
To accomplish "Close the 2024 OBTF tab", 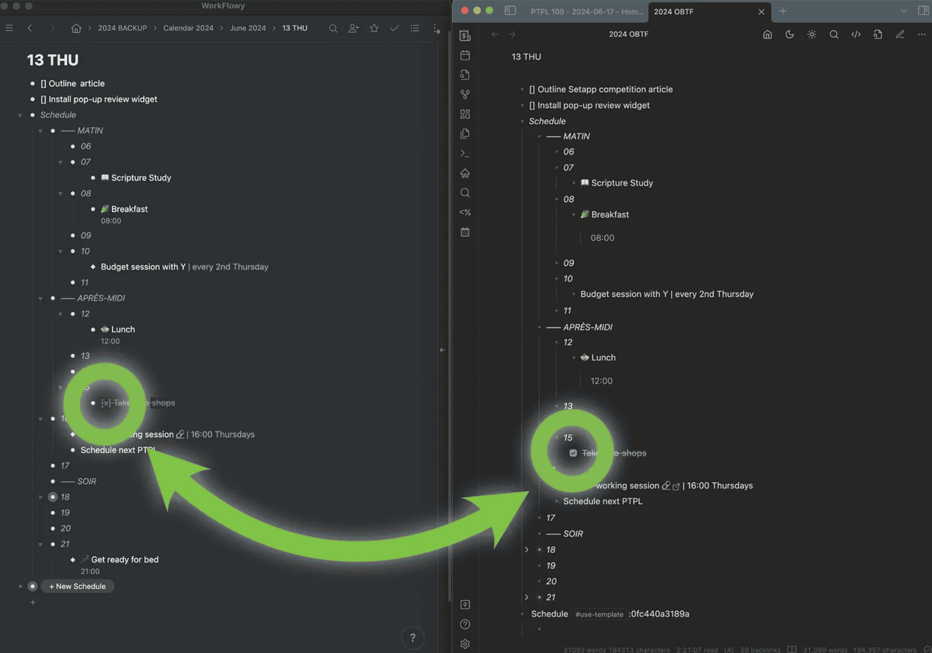I will pyautogui.click(x=761, y=12).
